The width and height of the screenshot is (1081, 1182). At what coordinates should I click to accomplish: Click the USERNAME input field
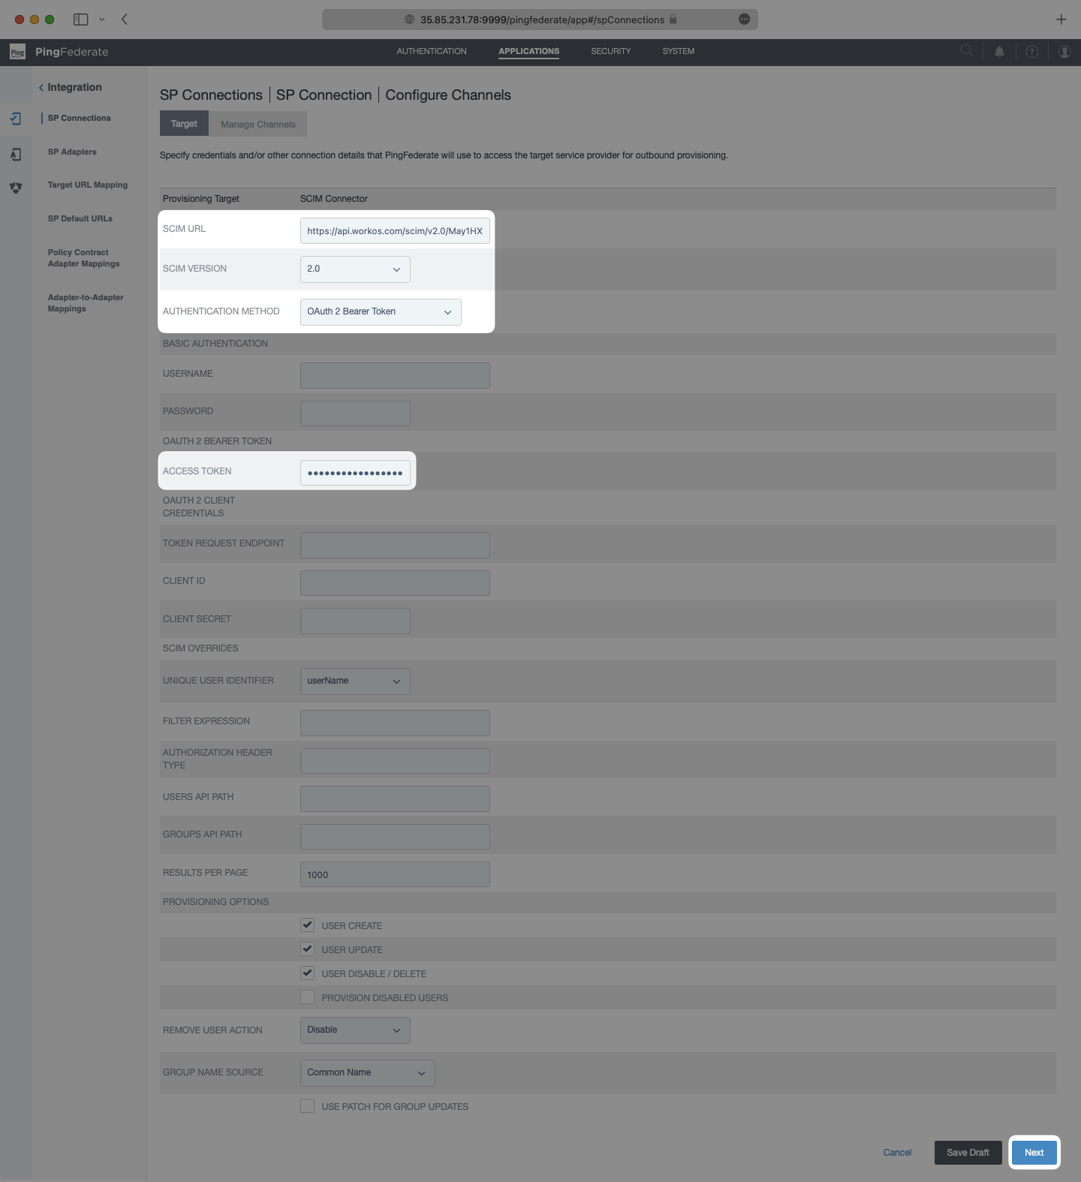pyautogui.click(x=395, y=375)
